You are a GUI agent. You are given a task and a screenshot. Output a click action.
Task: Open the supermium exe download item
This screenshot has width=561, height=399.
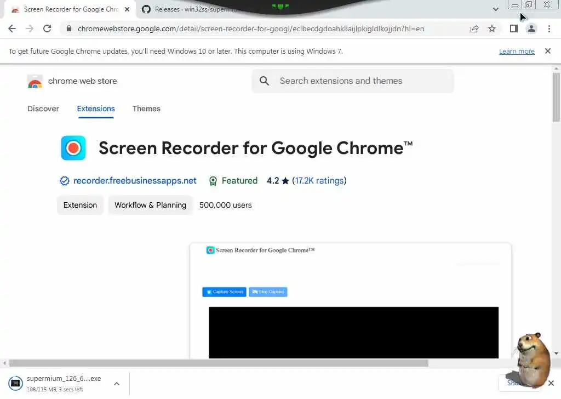click(64, 383)
